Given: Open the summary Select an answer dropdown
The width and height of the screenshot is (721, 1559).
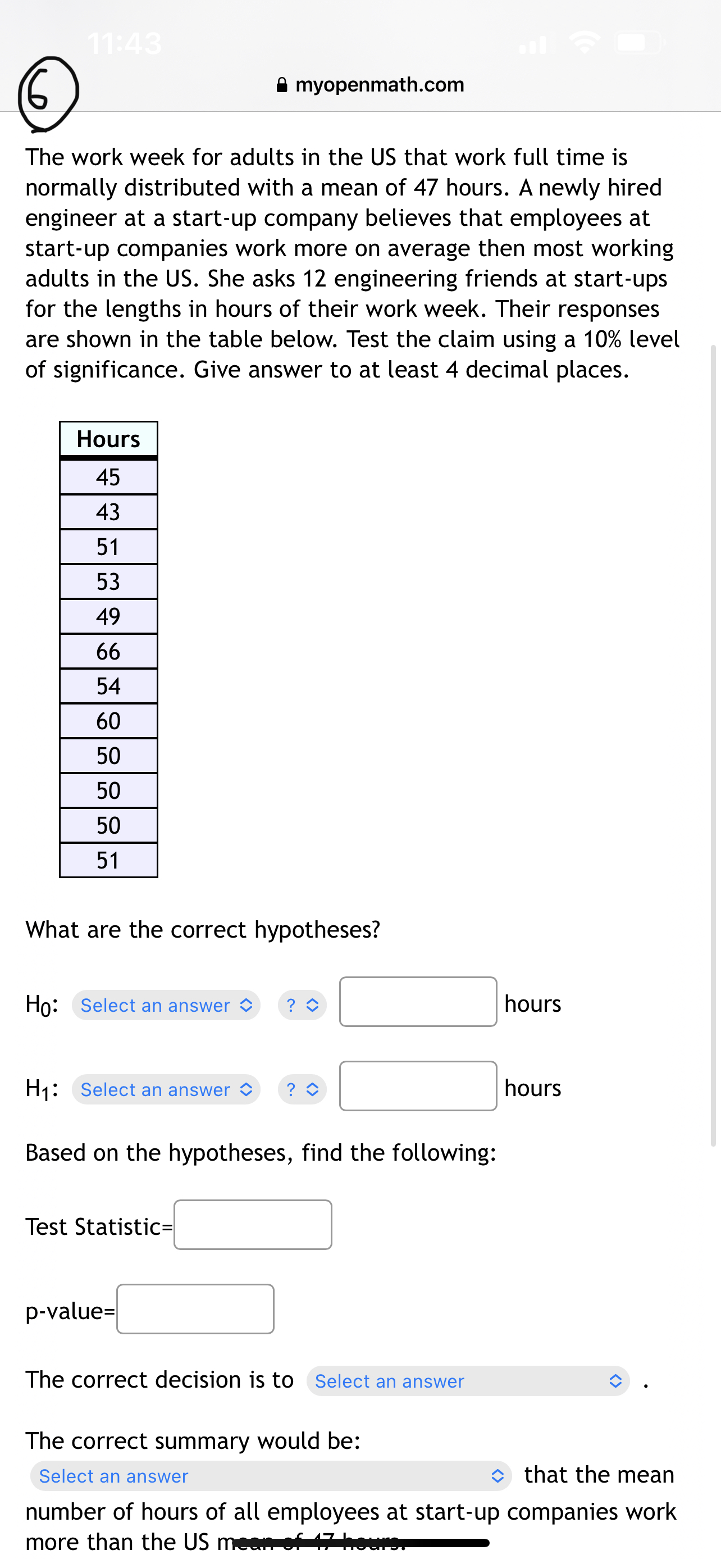Looking at the screenshot, I should tap(272, 1475).
